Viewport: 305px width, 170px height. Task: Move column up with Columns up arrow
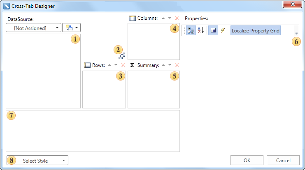click(163, 18)
